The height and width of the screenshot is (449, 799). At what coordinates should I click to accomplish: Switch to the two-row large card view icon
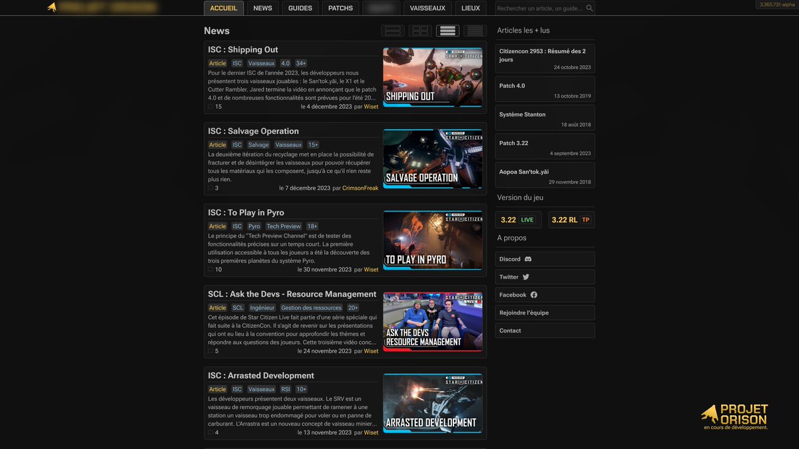pos(393,31)
